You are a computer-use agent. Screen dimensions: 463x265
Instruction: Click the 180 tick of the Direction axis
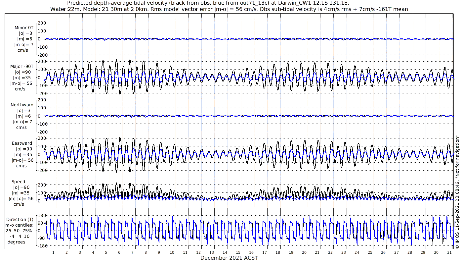pyautogui.click(x=41, y=216)
